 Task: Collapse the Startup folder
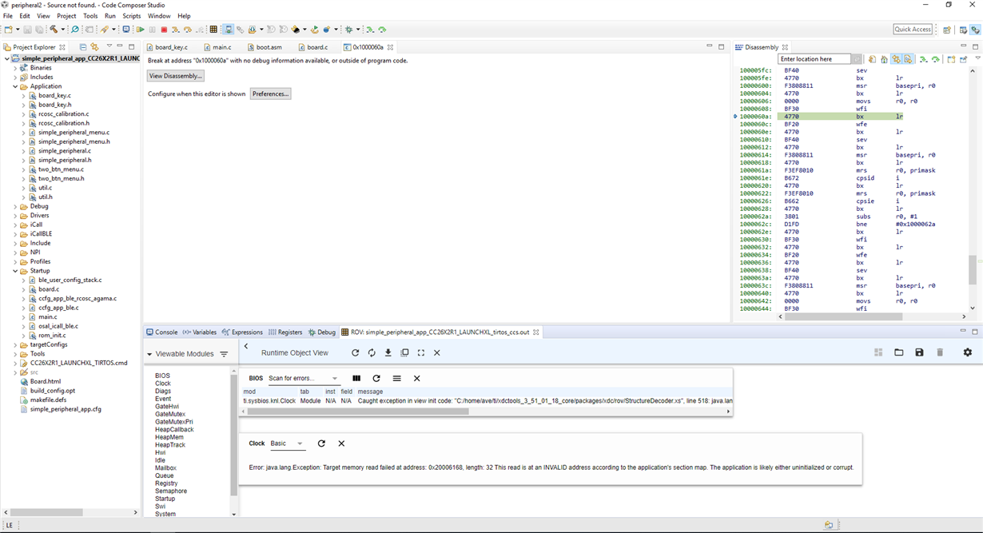(x=15, y=271)
